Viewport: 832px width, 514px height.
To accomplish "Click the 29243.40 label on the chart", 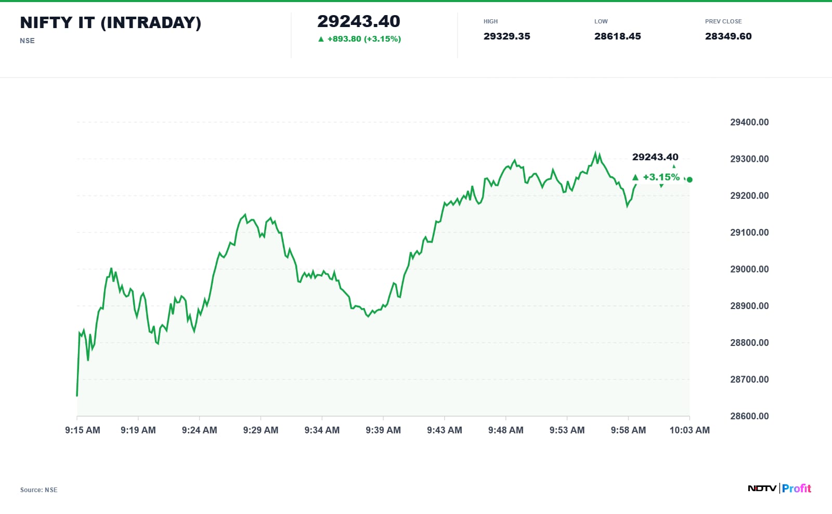I will (655, 157).
